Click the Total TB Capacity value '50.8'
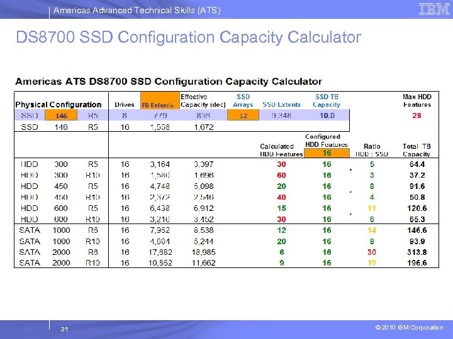 pyautogui.click(x=417, y=197)
